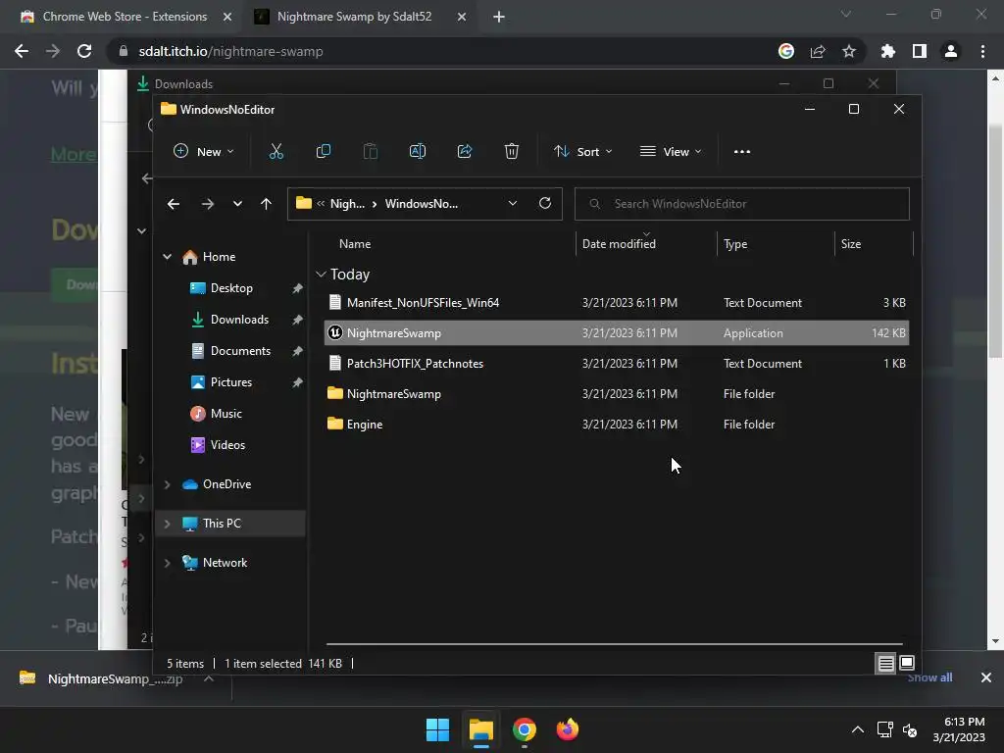
Task: Refresh the WindowsNoEditor folder view
Action: (545, 203)
